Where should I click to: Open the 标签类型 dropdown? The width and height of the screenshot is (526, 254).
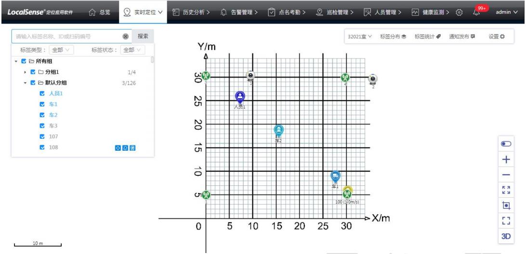tap(61, 49)
